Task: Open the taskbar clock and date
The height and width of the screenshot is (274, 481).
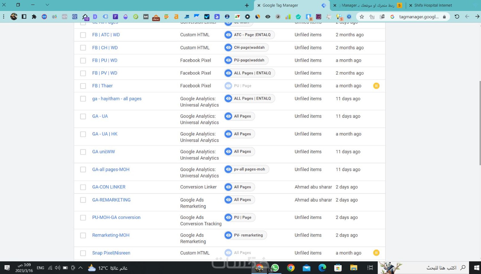Action: [x=24, y=268]
